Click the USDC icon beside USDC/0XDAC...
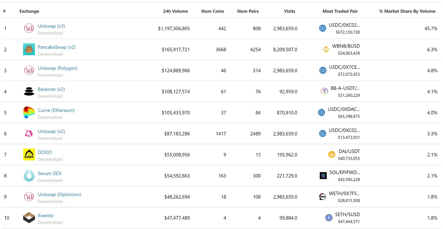Viewport: 443px width, 229px height. (x=322, y=112)
